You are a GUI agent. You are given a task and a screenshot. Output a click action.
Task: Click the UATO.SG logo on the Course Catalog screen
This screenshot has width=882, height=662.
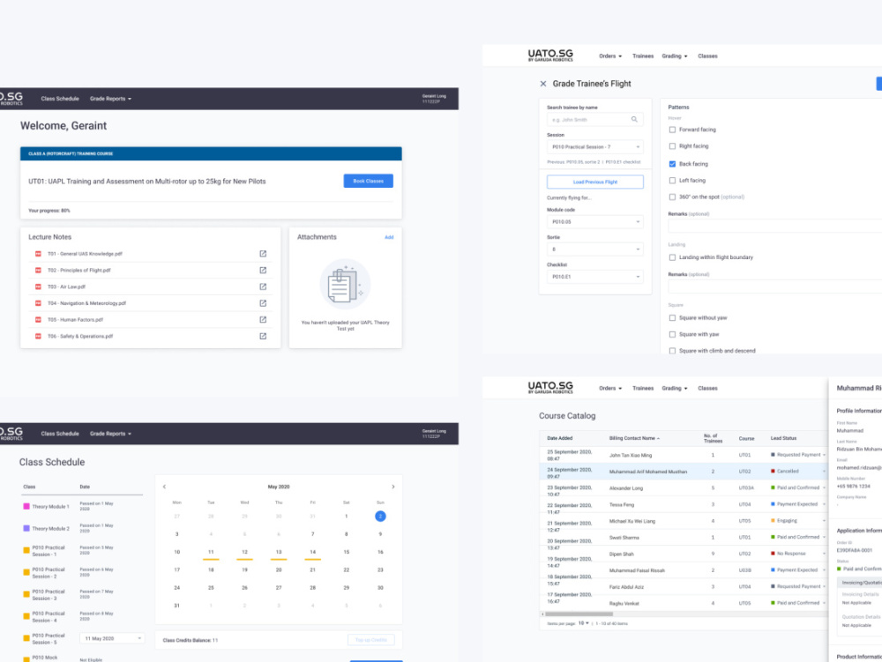[550, 387]
